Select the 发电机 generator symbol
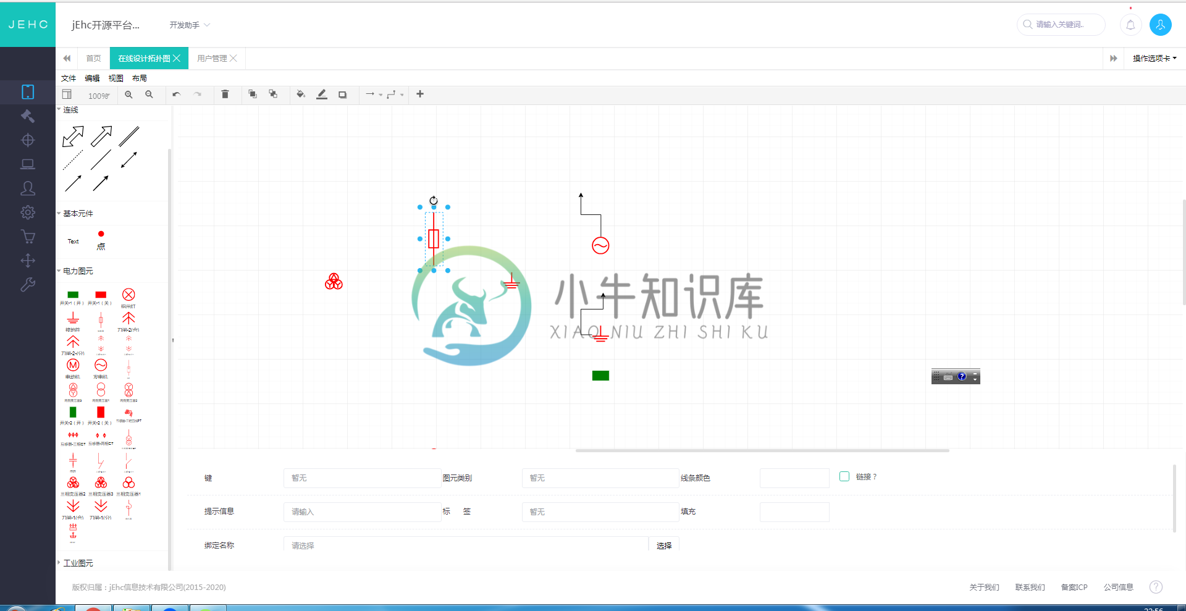Viewport: 1186px width, 611px height. (x=101, y=368)
